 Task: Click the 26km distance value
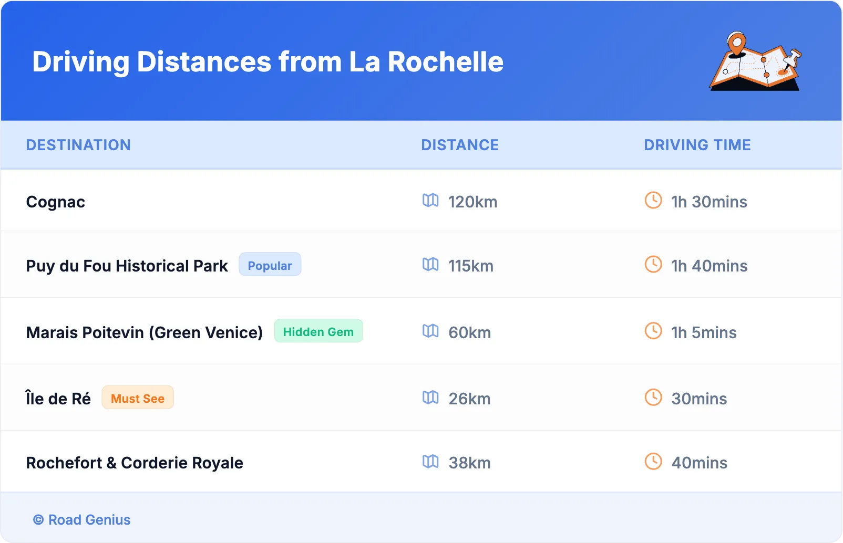click(470, 399)
